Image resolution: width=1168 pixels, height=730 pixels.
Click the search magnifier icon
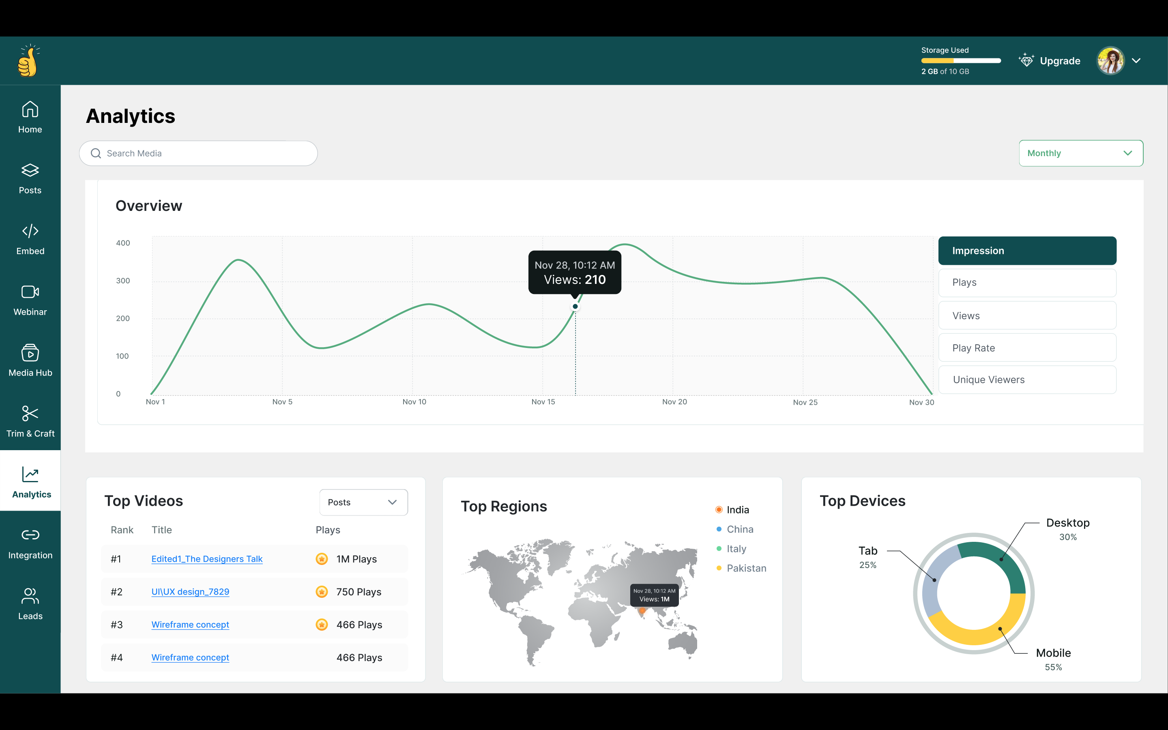pos(96,153)
